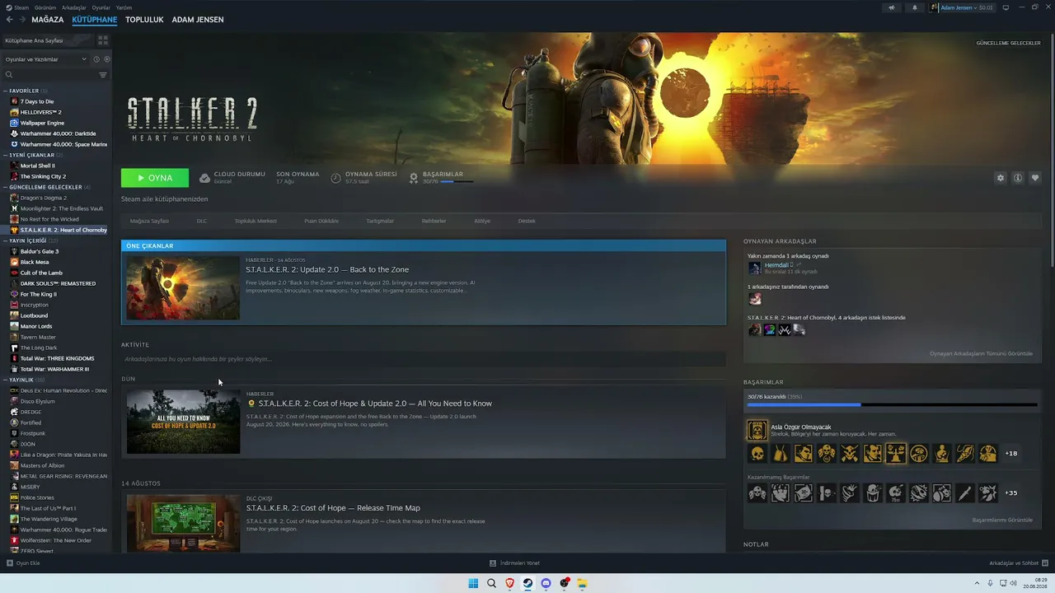
Task: Open Brave browser from the taskbar
Action: [x=509, y=583]
